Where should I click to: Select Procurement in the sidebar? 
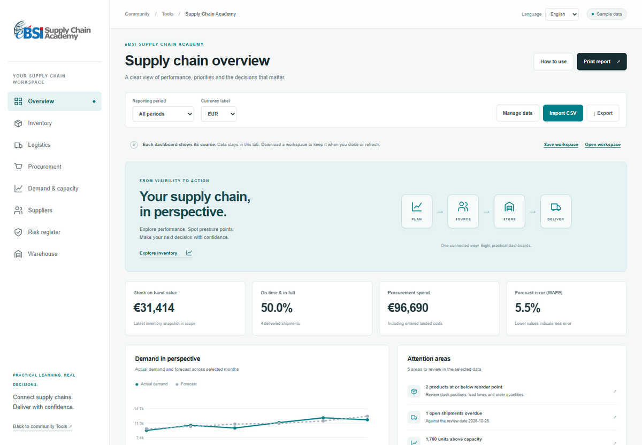click(x=55, y=167)
